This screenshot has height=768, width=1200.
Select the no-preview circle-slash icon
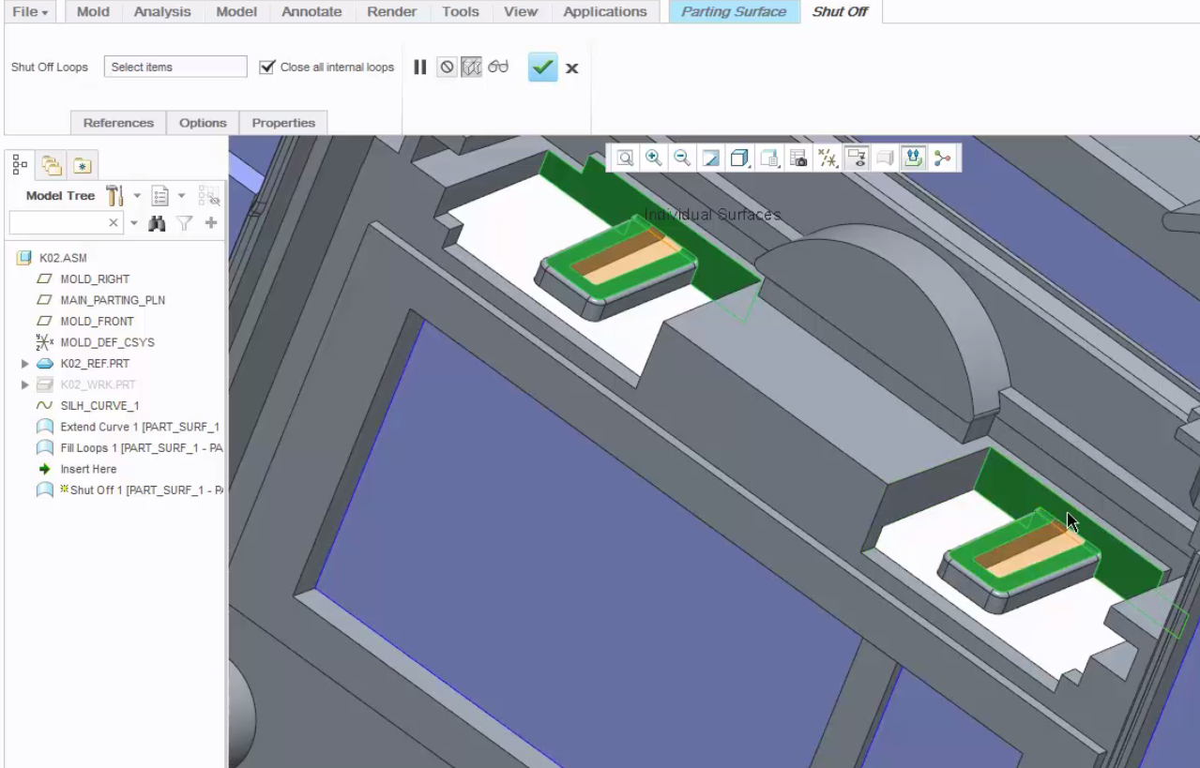(x=447, y=68)
